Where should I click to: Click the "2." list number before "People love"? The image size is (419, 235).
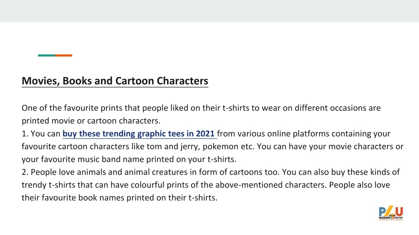pyautogui.click(x=25, y=172)
